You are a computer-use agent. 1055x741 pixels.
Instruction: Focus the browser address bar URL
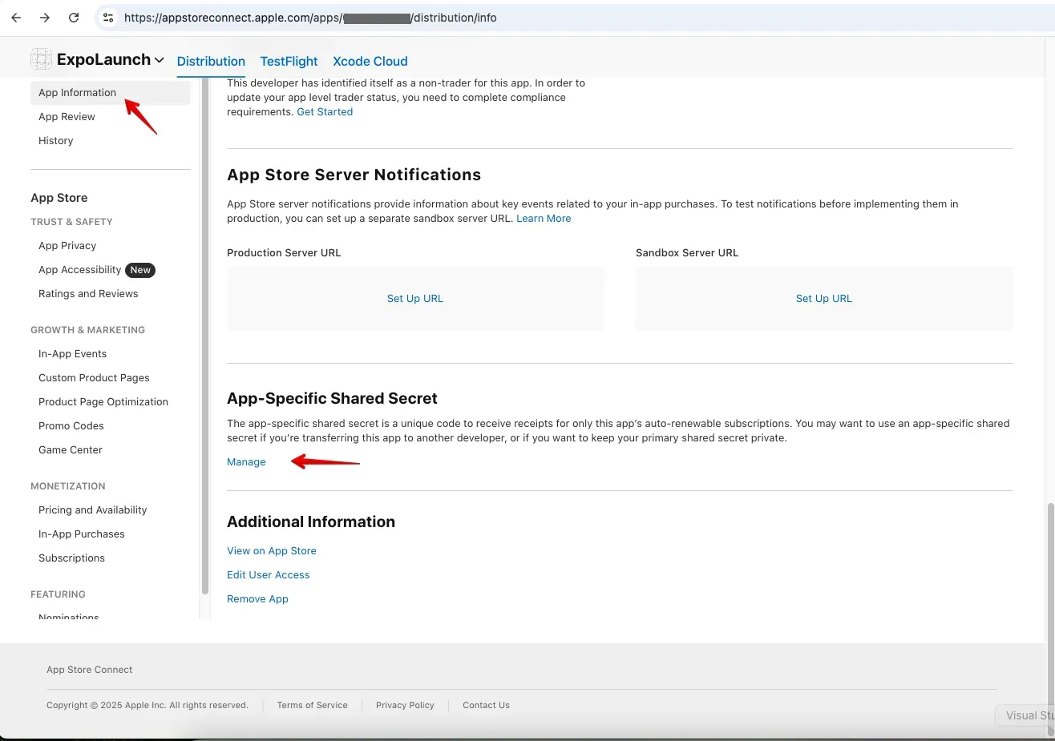pyautogui.click(x=310, y=18)
